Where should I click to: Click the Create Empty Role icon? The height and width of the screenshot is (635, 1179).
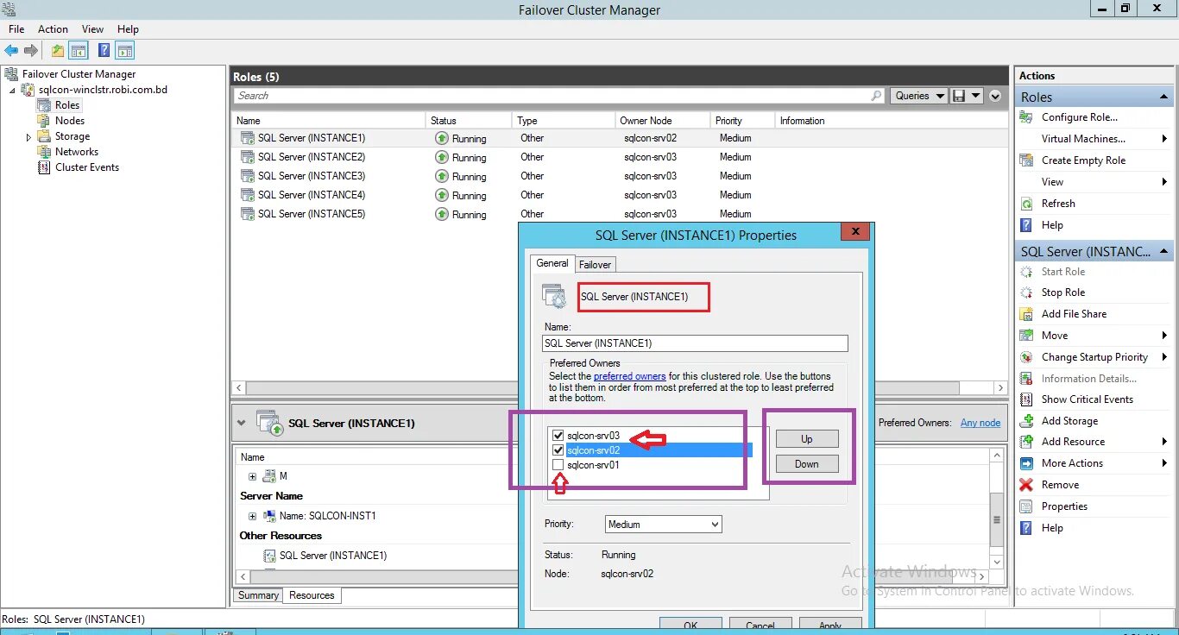[1027, 160]
